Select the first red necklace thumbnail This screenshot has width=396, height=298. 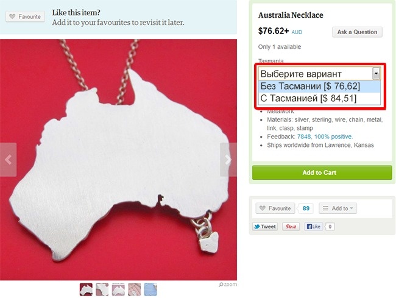tap(86, 289)
